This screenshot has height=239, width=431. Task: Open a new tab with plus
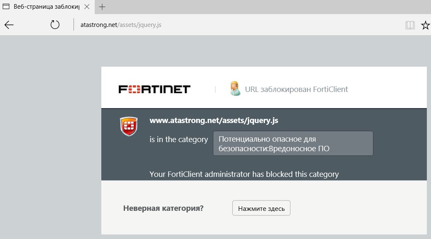[102, 7]
